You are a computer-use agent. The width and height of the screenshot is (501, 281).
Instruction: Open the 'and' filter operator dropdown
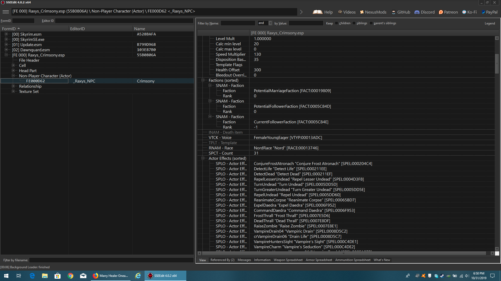click(x=270, y=23)
